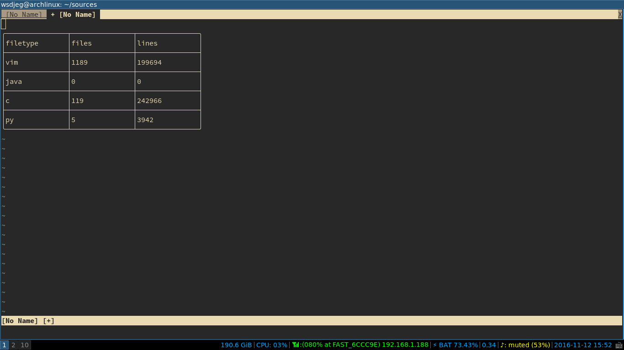Click the Wi-Fi signal strength icon
The height and width of the screenshot is (350, 624).
click(x=295, y=345)
